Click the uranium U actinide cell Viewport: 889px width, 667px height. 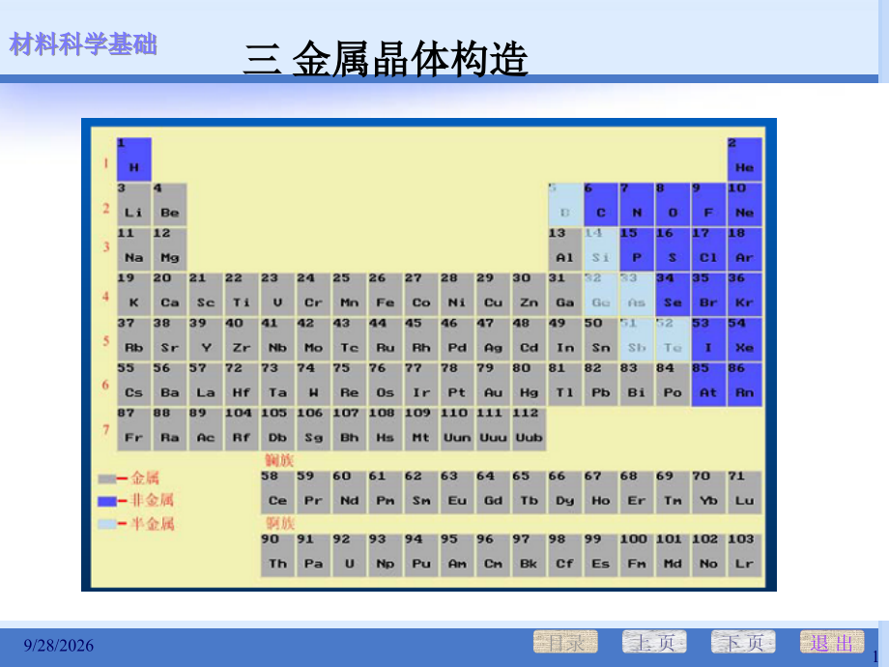(x=349, y=555)
